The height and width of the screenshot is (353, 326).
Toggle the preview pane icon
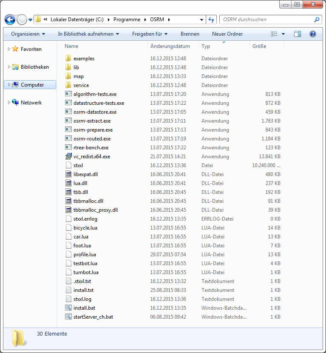pyautogui.click(x=298, y=34)
